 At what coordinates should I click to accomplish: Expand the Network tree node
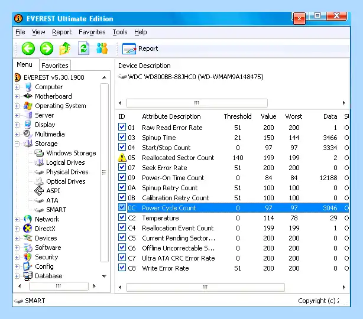(x=17, y=219)
